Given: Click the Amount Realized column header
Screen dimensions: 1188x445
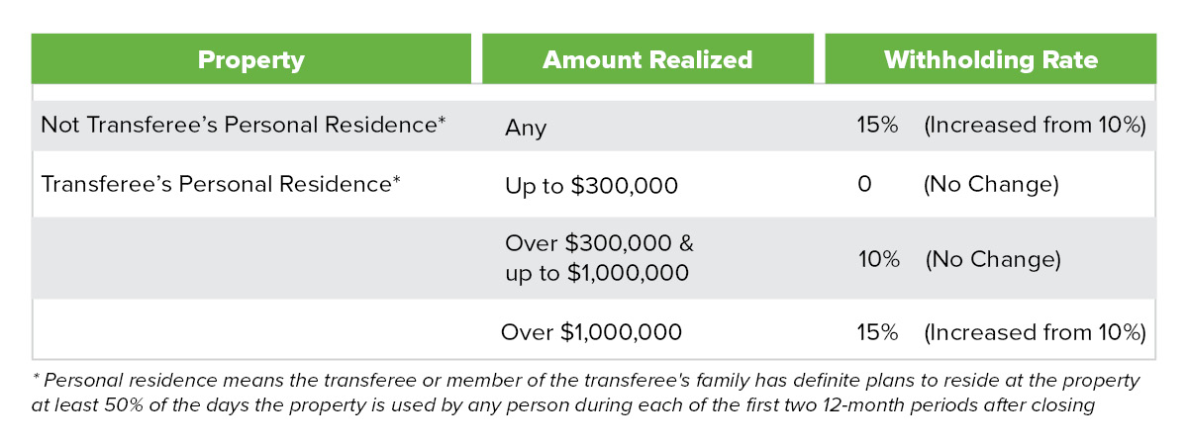Looking at the screenshot, I should 647,59.
